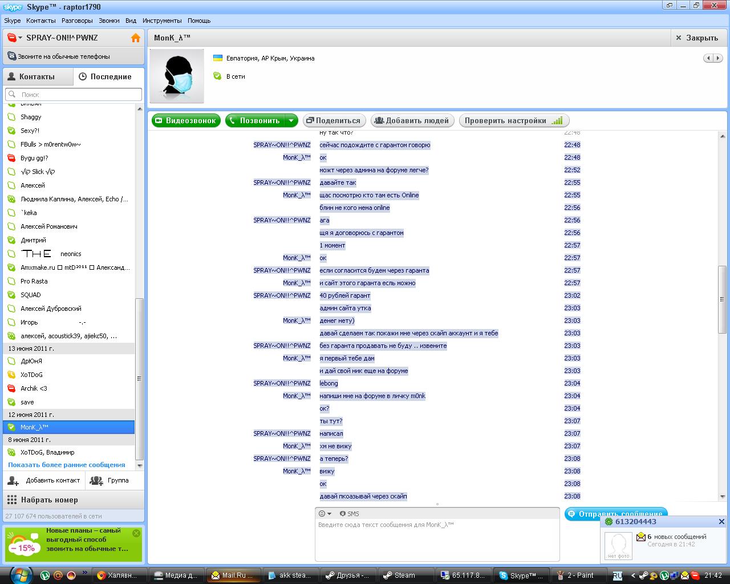Click the next arrow in the profile header
Screen dimensions: 730x584
point(718,58)
